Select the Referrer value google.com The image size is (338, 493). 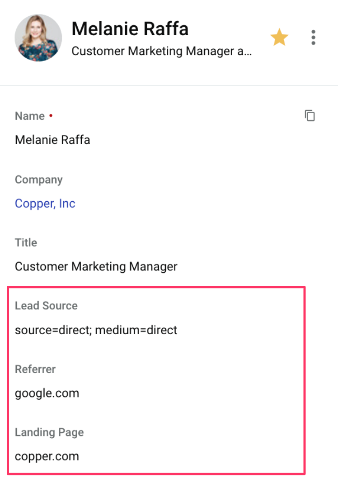coord(47,393)
